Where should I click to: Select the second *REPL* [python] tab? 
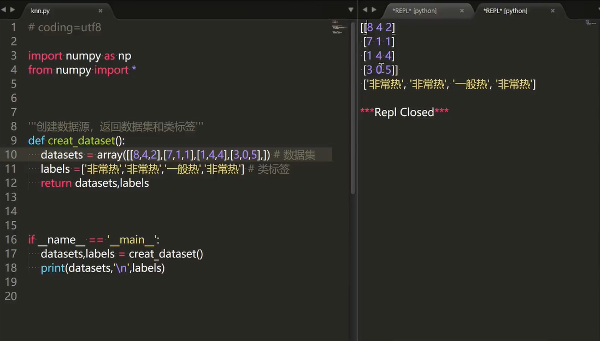pos(505,11)
